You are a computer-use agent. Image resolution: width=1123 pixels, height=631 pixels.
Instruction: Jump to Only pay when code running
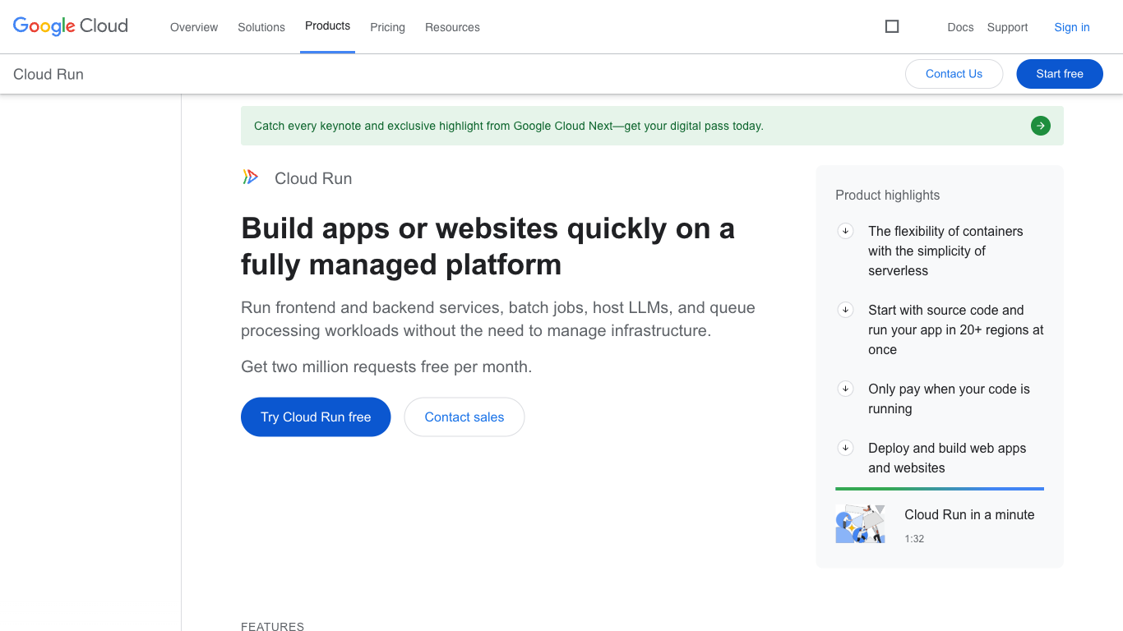949,398
